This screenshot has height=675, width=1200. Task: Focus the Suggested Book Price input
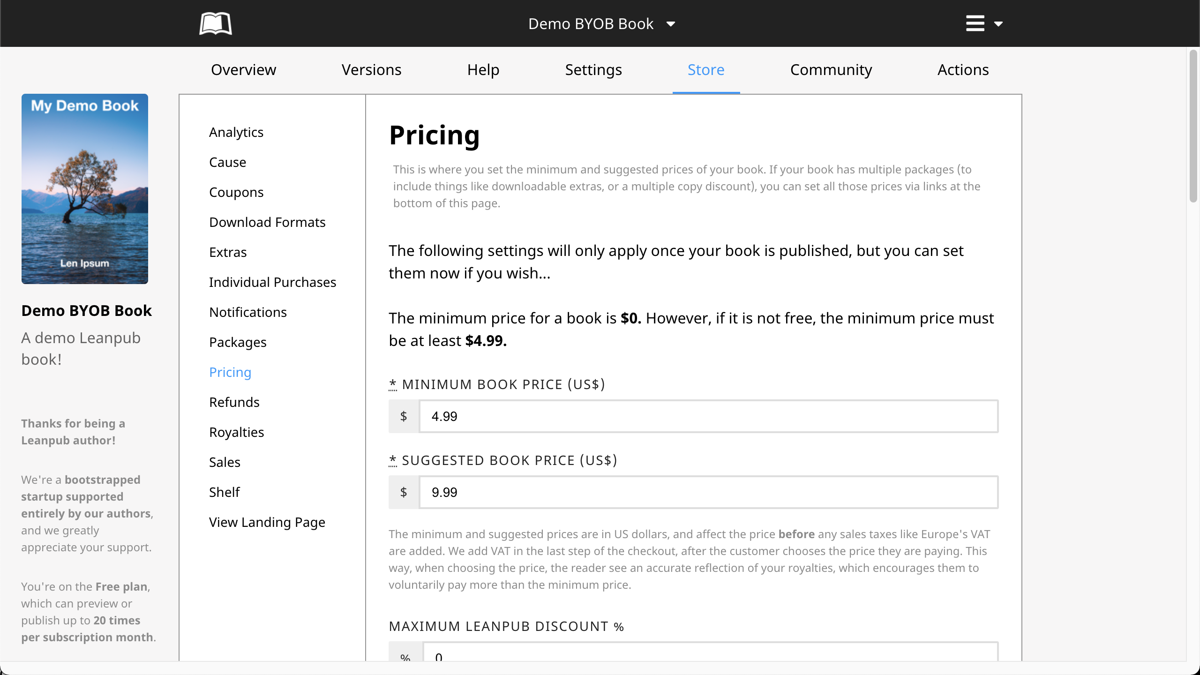point(708,492)
